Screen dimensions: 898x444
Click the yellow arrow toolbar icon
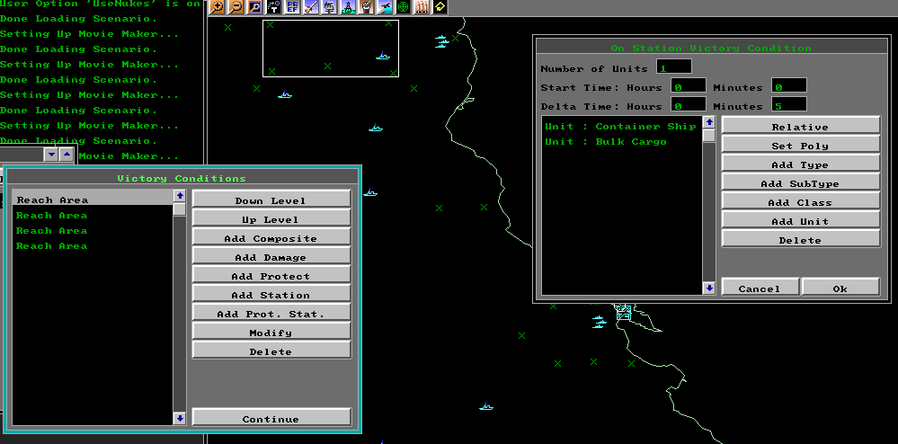(x=440, y=7)
